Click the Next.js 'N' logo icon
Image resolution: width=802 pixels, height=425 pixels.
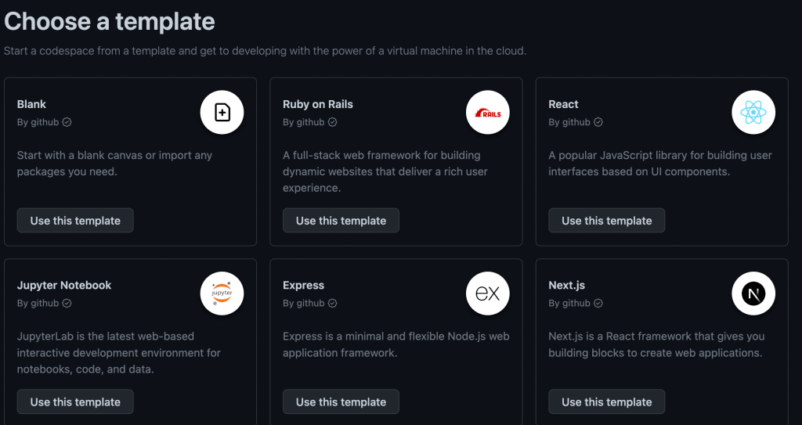[x=753, y=294]
